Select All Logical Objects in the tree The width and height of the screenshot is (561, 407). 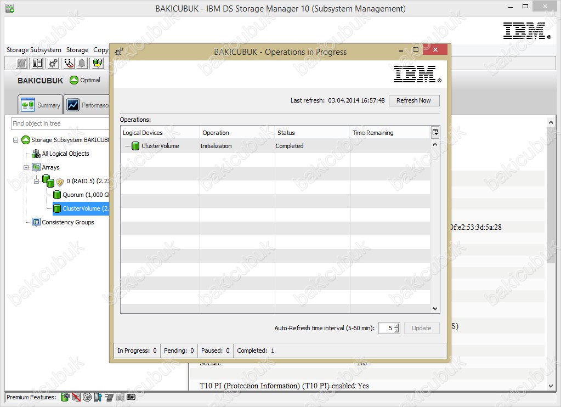(x=65, y=154)
